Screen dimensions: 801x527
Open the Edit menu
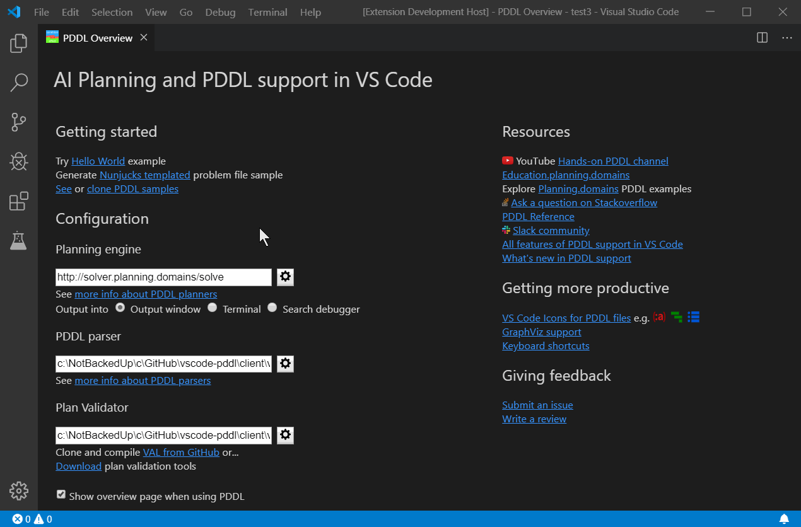pyautogui.click(x=71, y=12)
